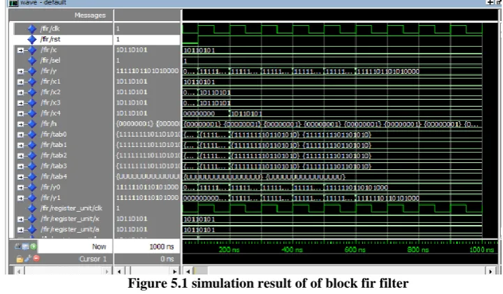Select the /fir/rst signal name
This screenshot has width=503, height=294.
tap(50, 39)
